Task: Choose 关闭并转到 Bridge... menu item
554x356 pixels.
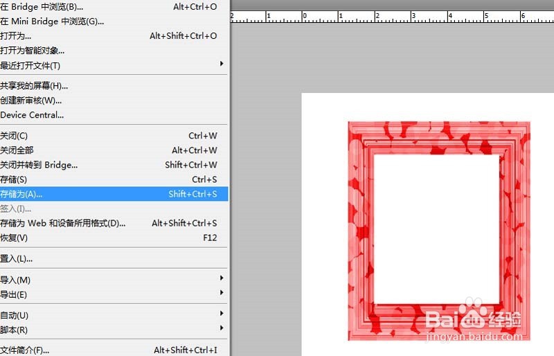Action: click(114, 165)
